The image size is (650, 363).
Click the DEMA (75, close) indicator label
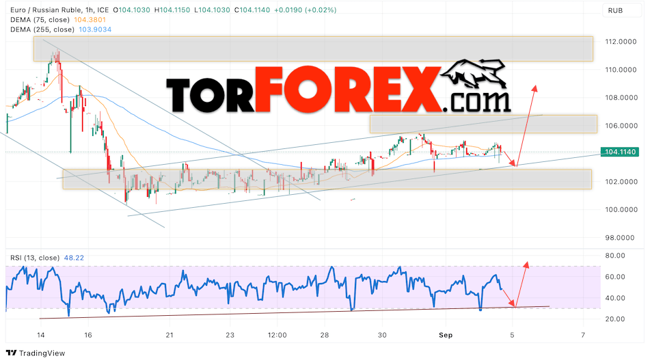tap(40, 20)
